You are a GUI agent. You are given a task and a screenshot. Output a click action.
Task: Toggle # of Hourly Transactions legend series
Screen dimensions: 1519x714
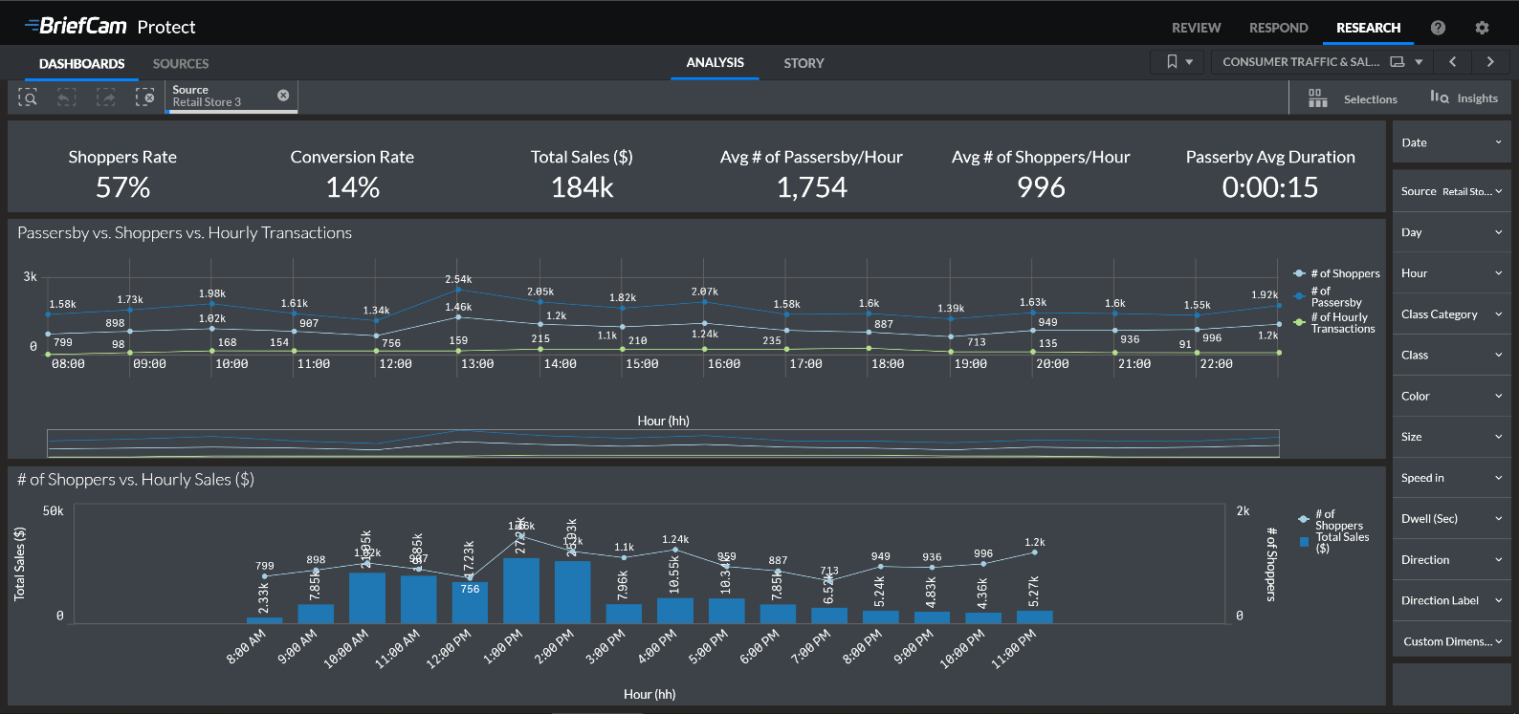tap(1334, 323)
